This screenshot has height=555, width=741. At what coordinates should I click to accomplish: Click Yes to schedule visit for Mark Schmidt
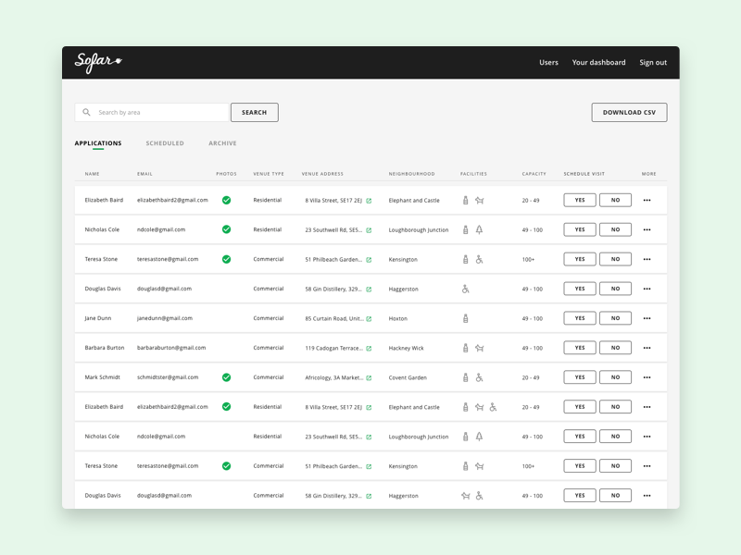pyautogui.click(x=580, y=377)
